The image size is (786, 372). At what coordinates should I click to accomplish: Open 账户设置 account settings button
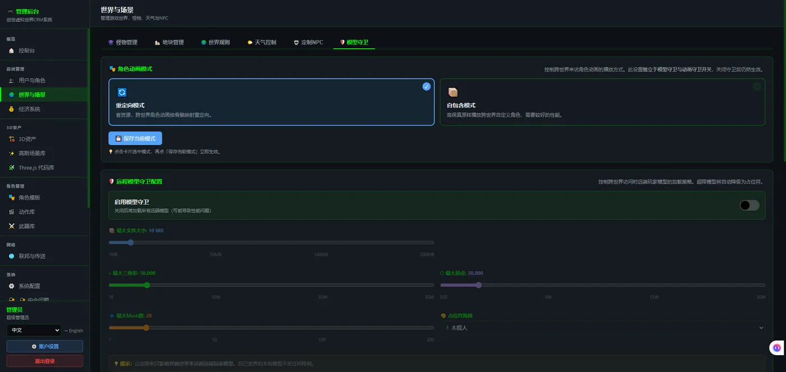45,346
